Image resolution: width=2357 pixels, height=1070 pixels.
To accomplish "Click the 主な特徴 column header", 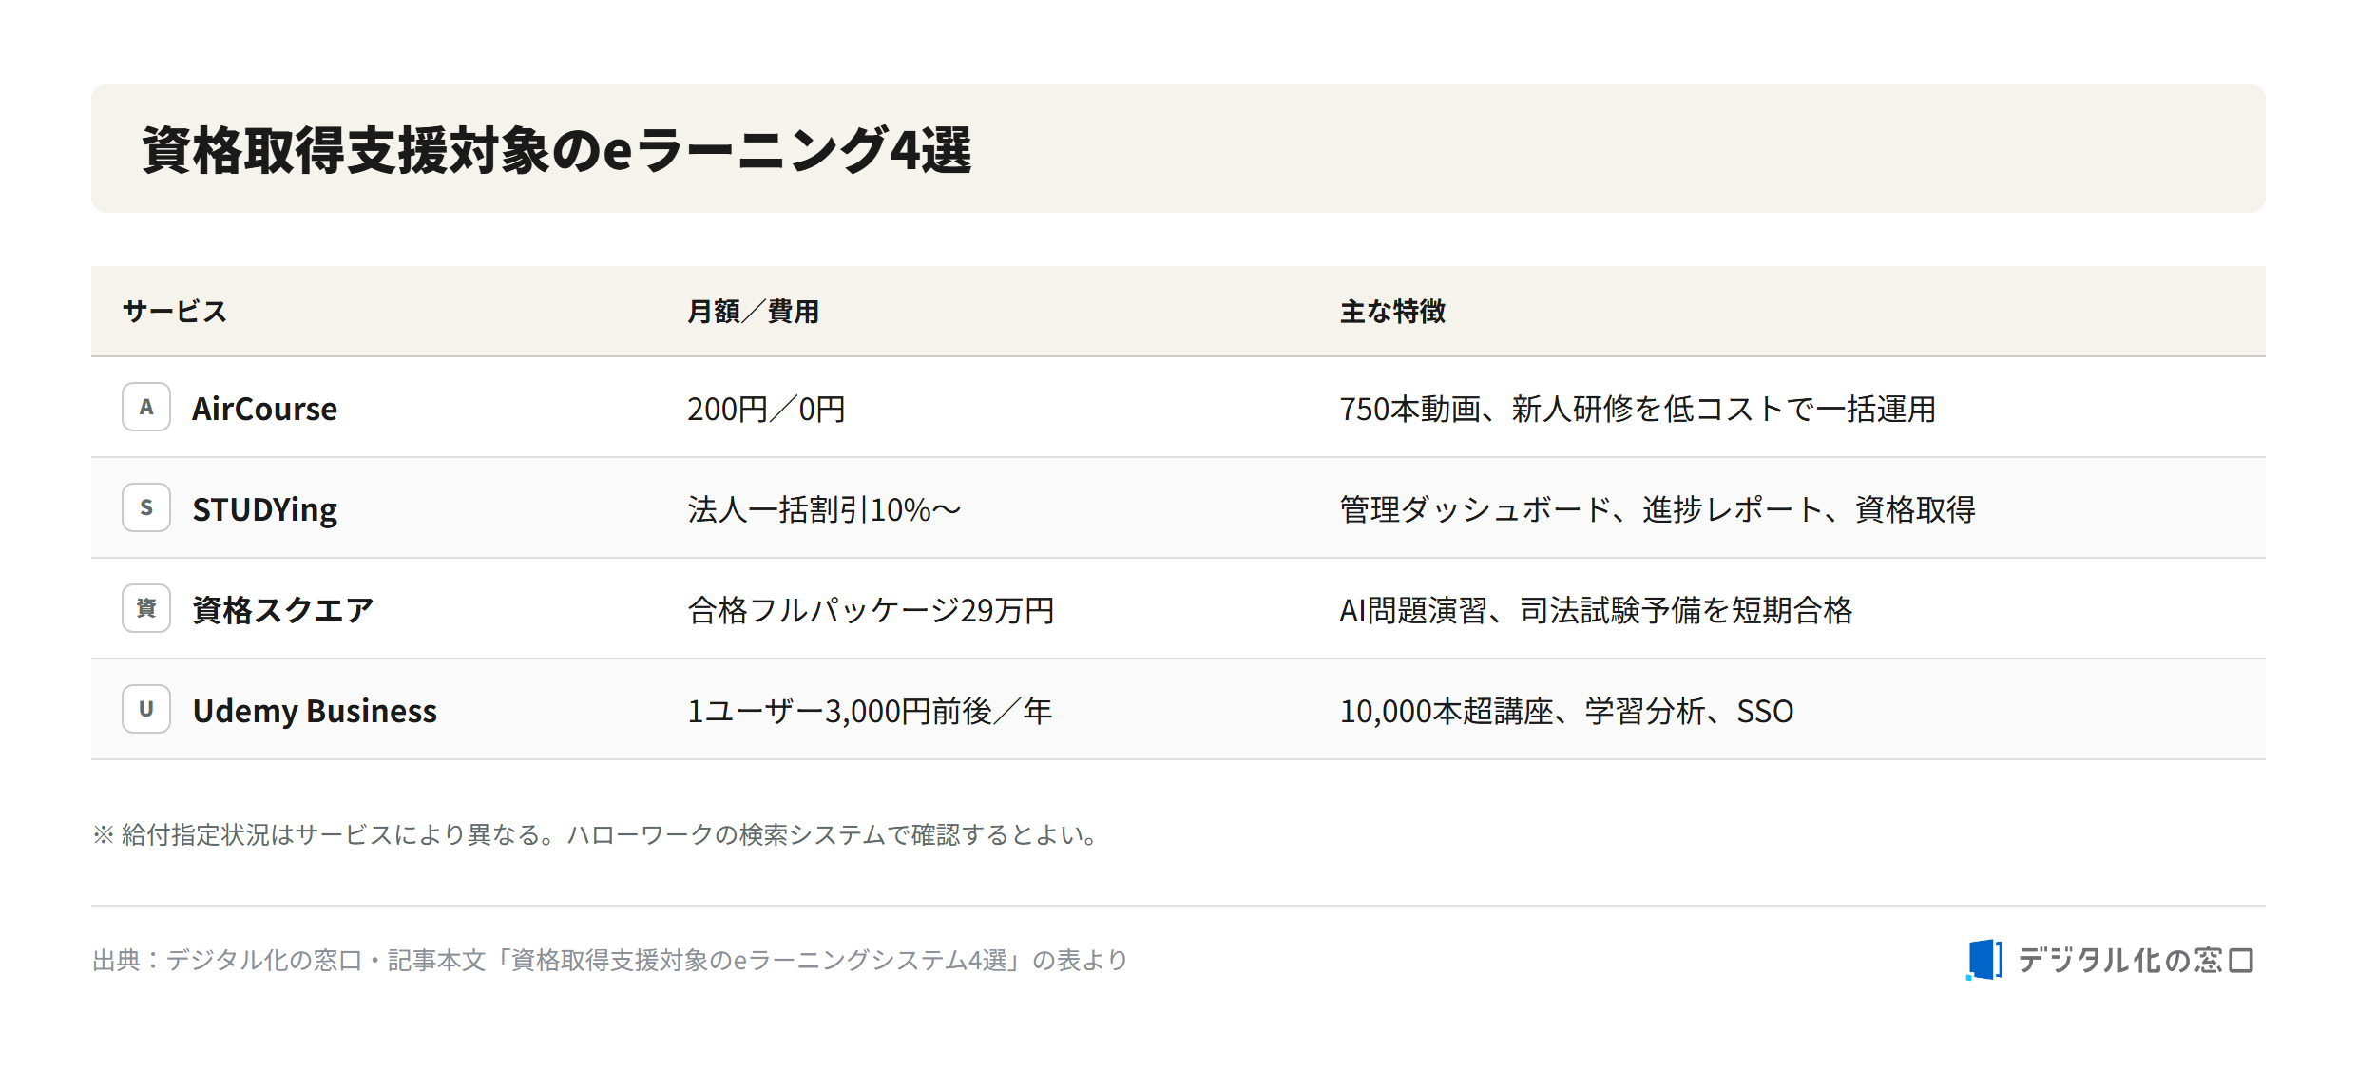I will coord(1392,312).
